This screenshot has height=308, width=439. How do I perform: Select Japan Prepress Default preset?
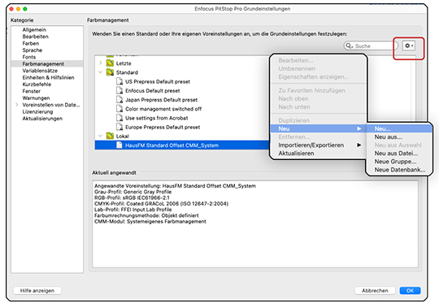click(x=161, y=100)
